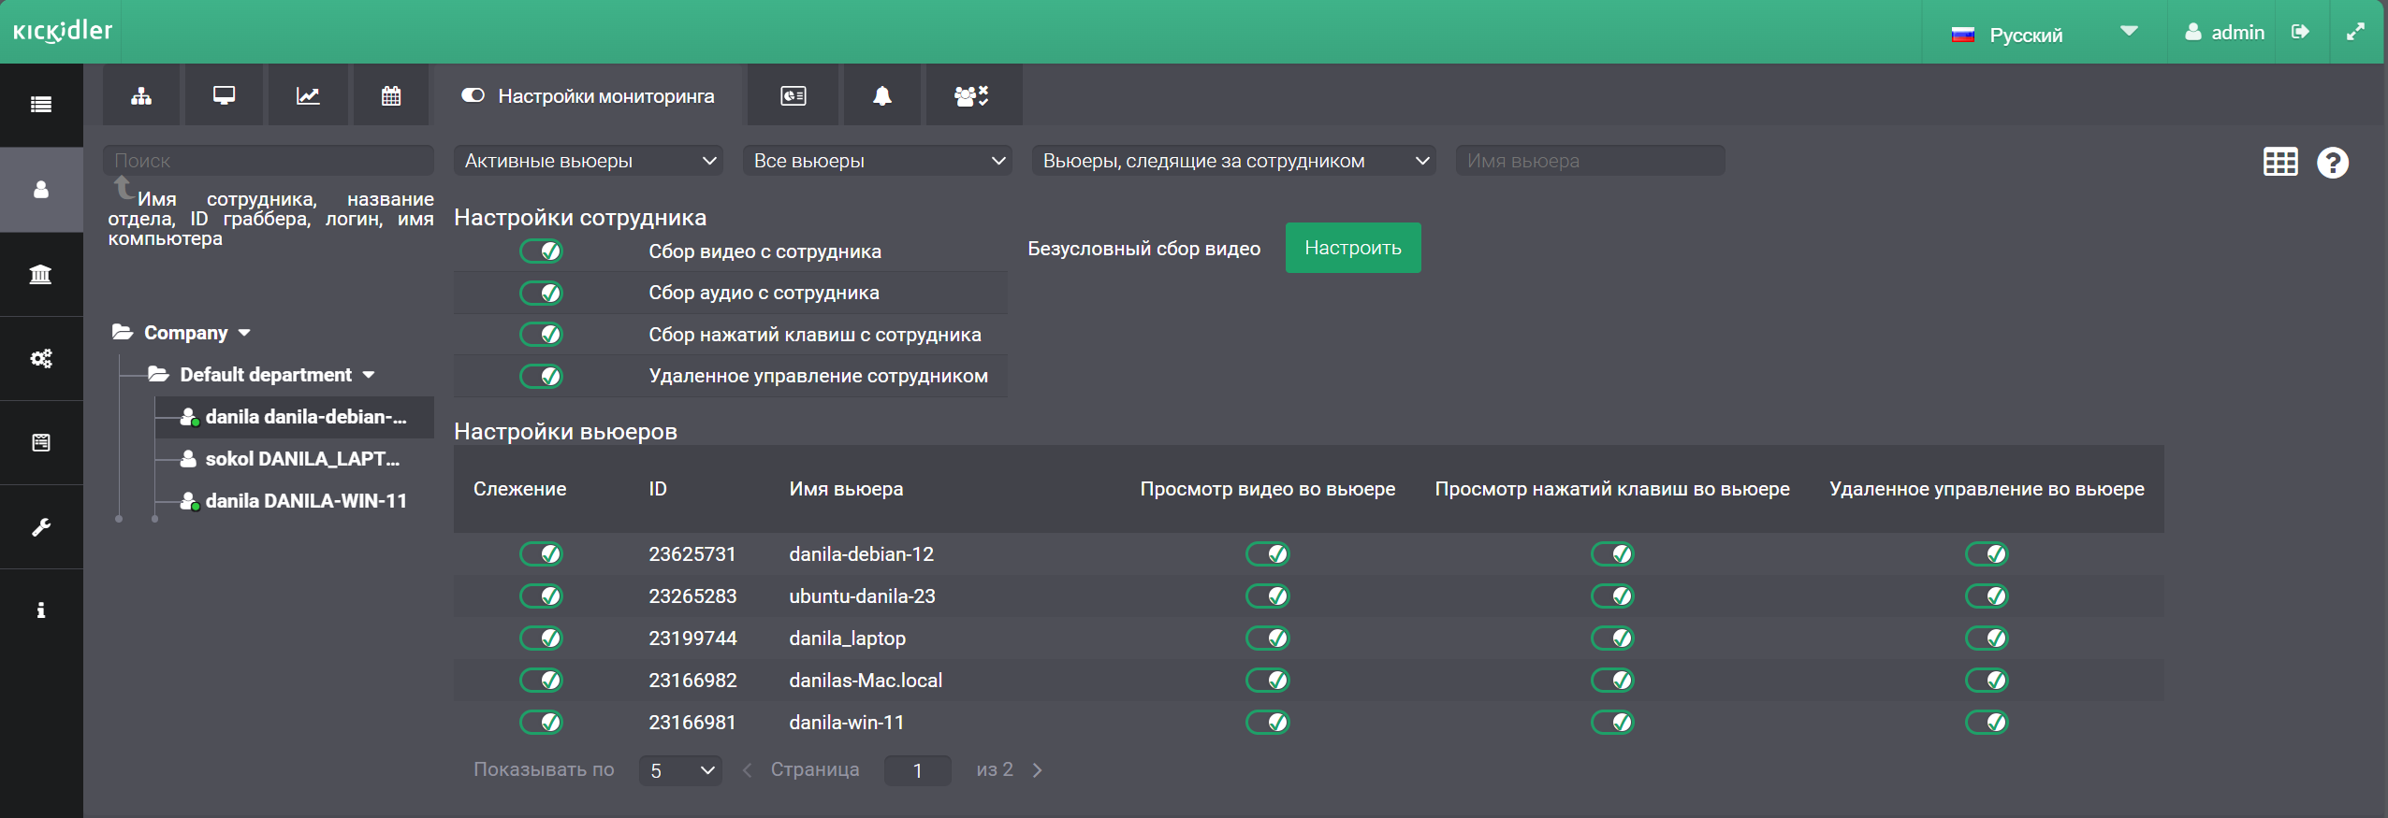Toggle remote control for danila-win-11
This screenshot has width=2388, height=818.
coord(1987,722)
